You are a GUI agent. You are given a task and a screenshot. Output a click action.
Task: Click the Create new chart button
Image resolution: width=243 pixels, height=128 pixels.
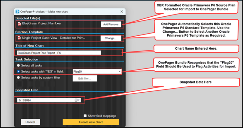(x=91, y=122)
